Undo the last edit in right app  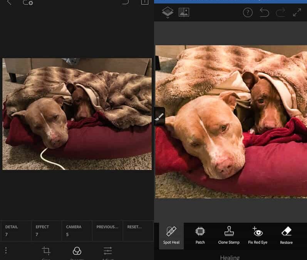click(264, 13)
